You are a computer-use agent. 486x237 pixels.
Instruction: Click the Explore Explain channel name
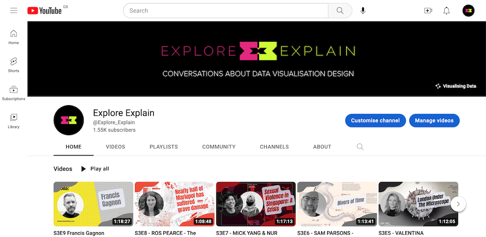pyautogui.click(x=123, y=113)
